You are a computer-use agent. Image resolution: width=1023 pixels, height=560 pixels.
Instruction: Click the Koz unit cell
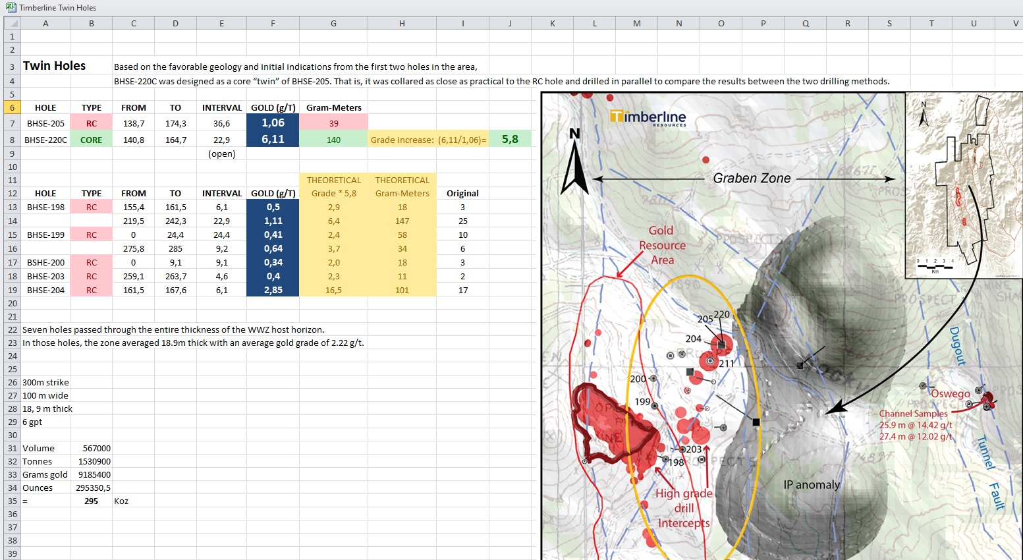pyautogui.click(x=134, y=501)
